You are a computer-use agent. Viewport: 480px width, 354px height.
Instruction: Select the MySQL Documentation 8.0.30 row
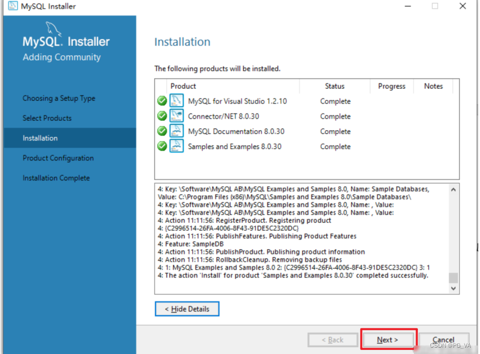point(307,131)
